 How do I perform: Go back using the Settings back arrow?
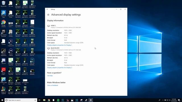pos(47,9)
